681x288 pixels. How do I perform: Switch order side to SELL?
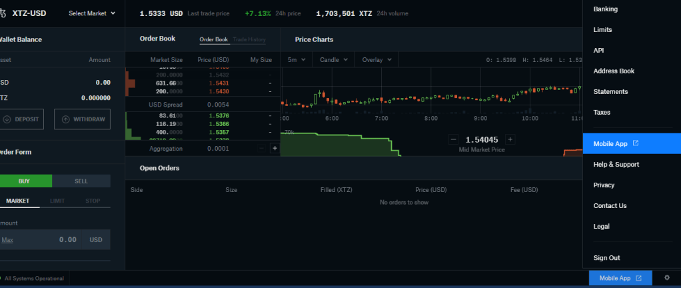click(81, 181)
